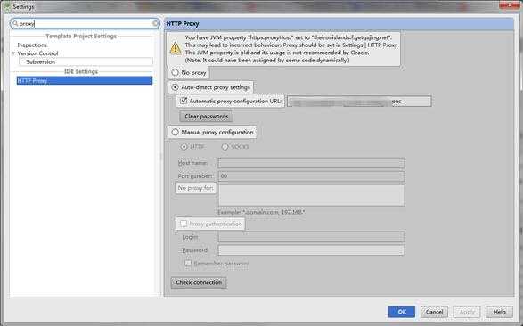Screen dimensions: 523x326
Task: Close the Settings dialog window
Action: [x=509, y=5]
